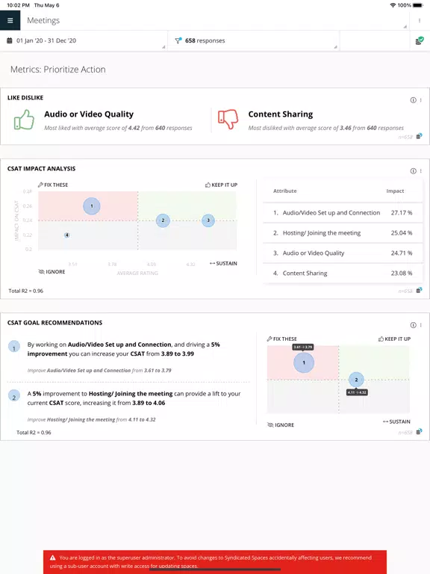The image size is (430, 574).
Task: Open CSAT Goal Recommendations options menu
Action: pos(421,325)
